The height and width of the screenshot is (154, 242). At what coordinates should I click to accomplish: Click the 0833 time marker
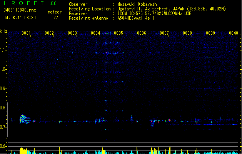click(x=72, y=33)
